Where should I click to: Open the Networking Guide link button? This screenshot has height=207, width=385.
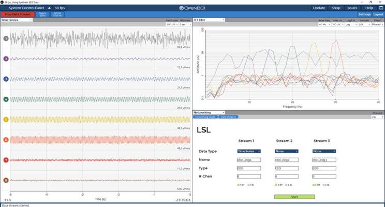pos(205,117)
